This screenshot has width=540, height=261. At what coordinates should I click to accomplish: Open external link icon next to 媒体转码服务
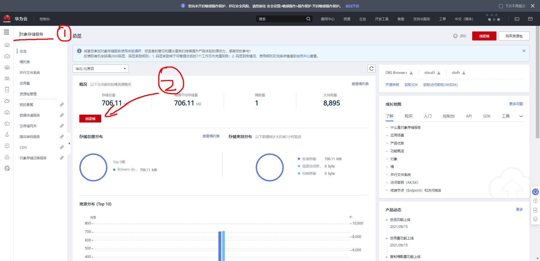point(62,137)
